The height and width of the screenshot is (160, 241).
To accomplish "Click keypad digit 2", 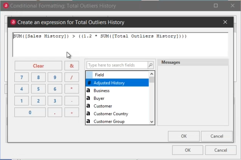I will click(x=38, y=101).
